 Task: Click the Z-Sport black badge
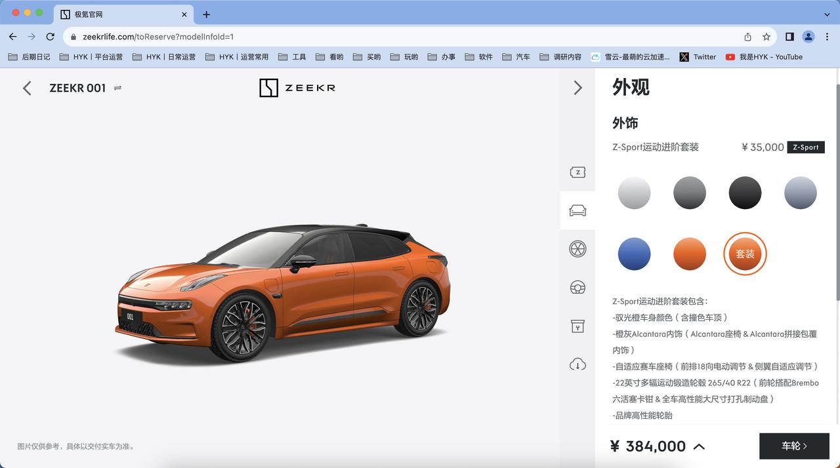pos(806,147)
